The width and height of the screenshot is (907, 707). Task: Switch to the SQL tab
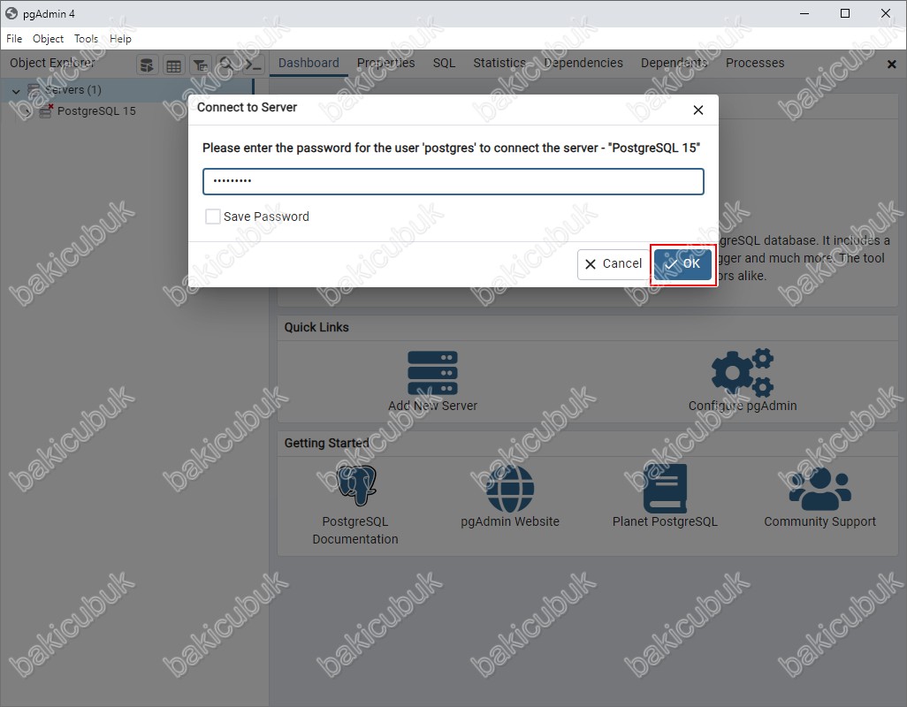click(445, 63)
